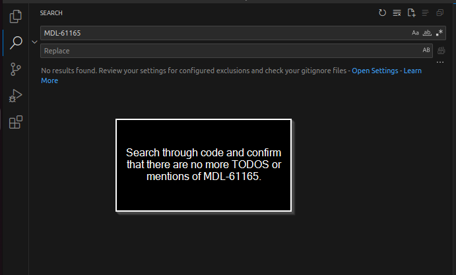View search results as tree

(x=426, y=13)
